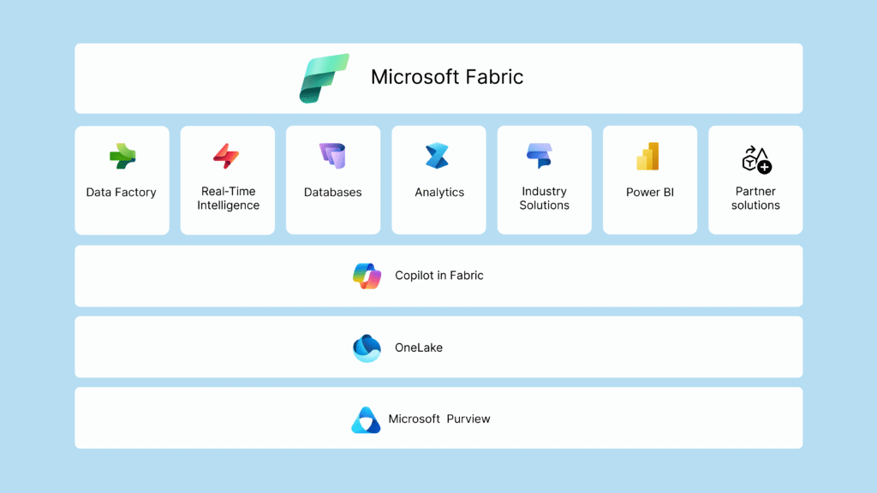Click the "OneLake" text label
This screenshot has height=493, width=877.
419,347
